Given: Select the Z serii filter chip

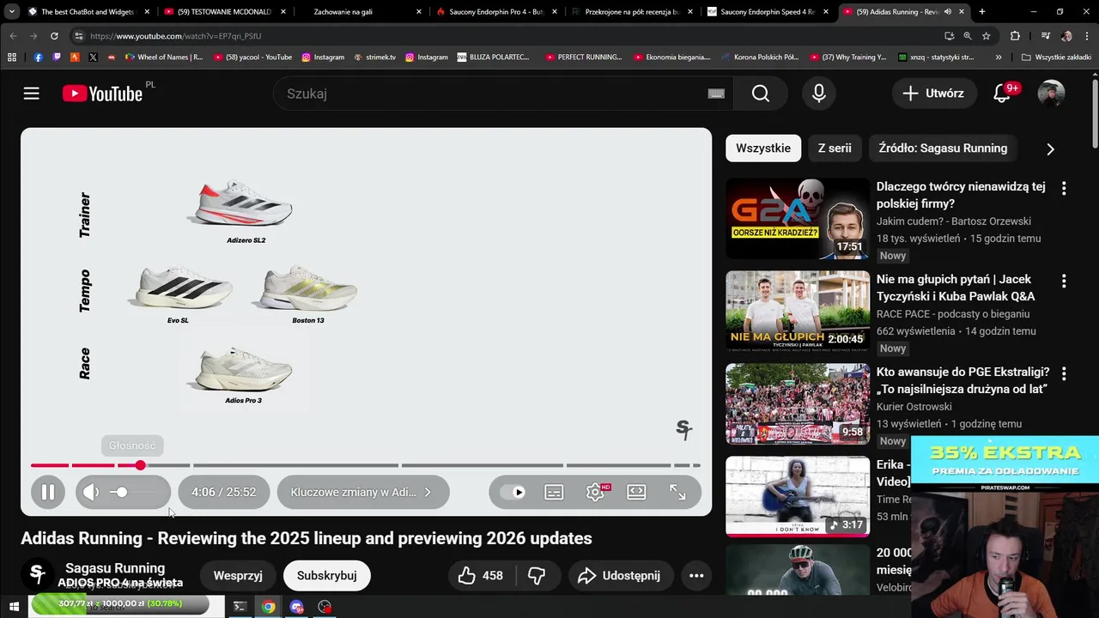Looking at the screenshot, I should pyautogui.click(x=835, y=148).
